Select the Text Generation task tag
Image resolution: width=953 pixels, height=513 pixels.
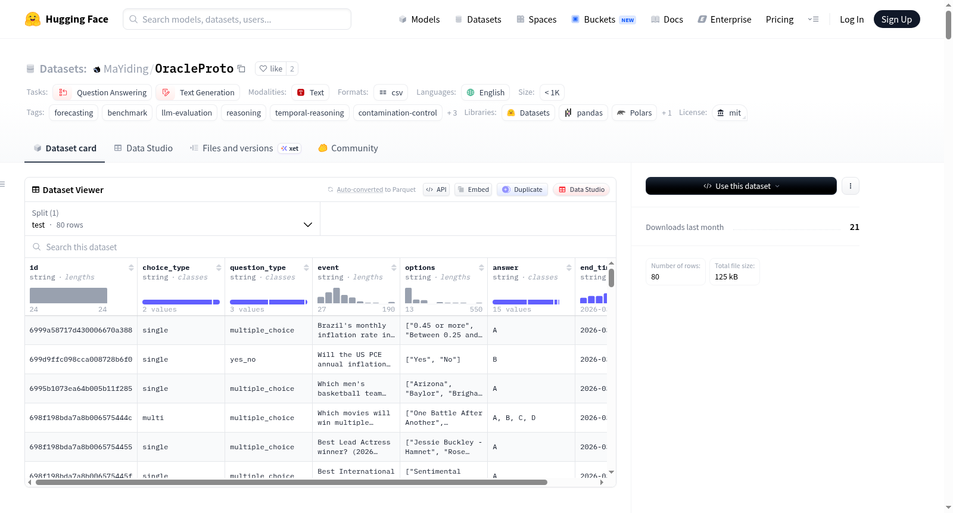click(x=198, y=92)
